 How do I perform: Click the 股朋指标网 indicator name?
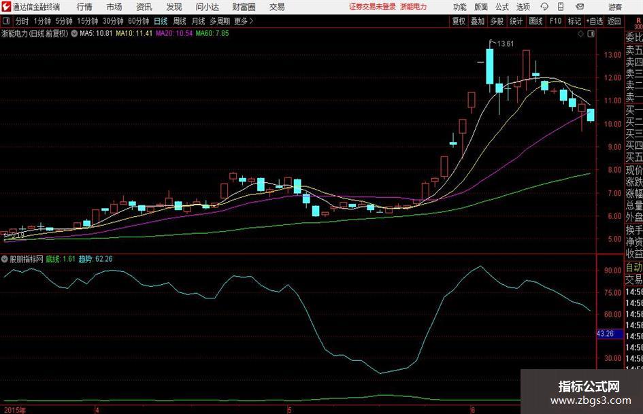click(x=27, y=259)
